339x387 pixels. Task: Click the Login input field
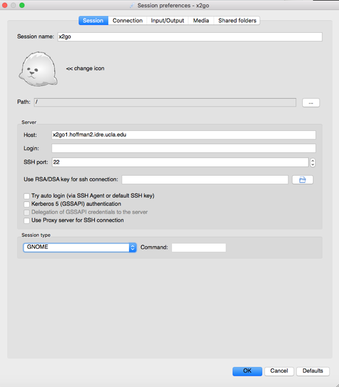click(x=184, y=148)
